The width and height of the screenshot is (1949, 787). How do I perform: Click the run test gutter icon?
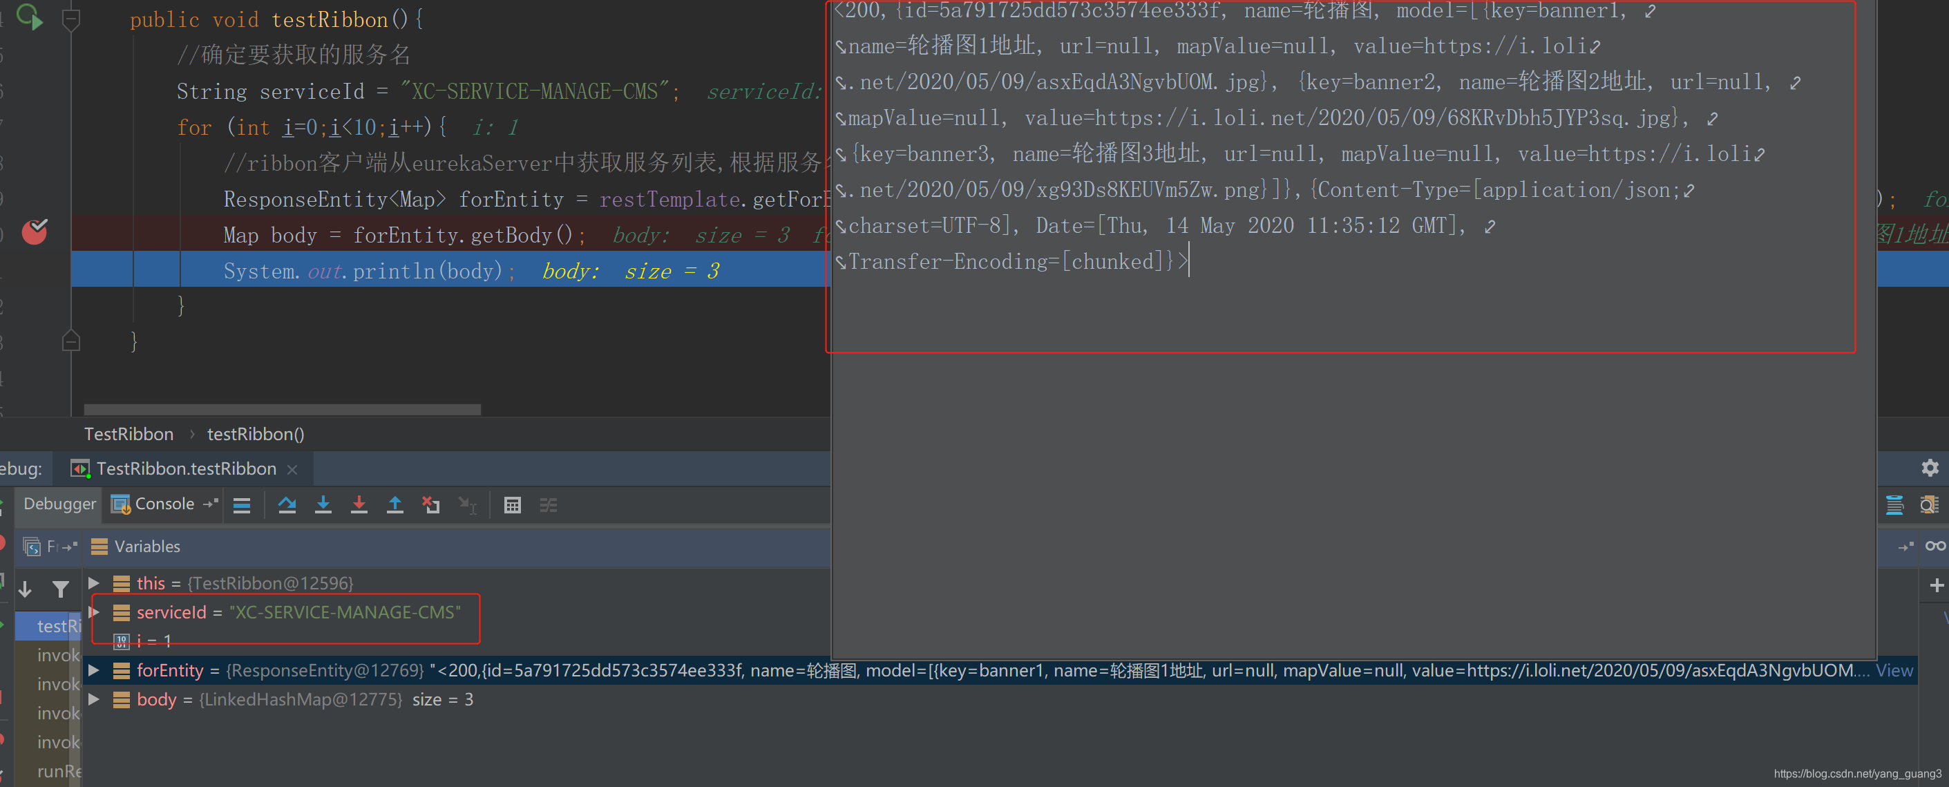(x=29, y=17)
